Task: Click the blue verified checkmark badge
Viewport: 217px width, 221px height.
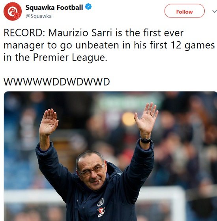Action: pyautogui.click(x=88, y=7)
